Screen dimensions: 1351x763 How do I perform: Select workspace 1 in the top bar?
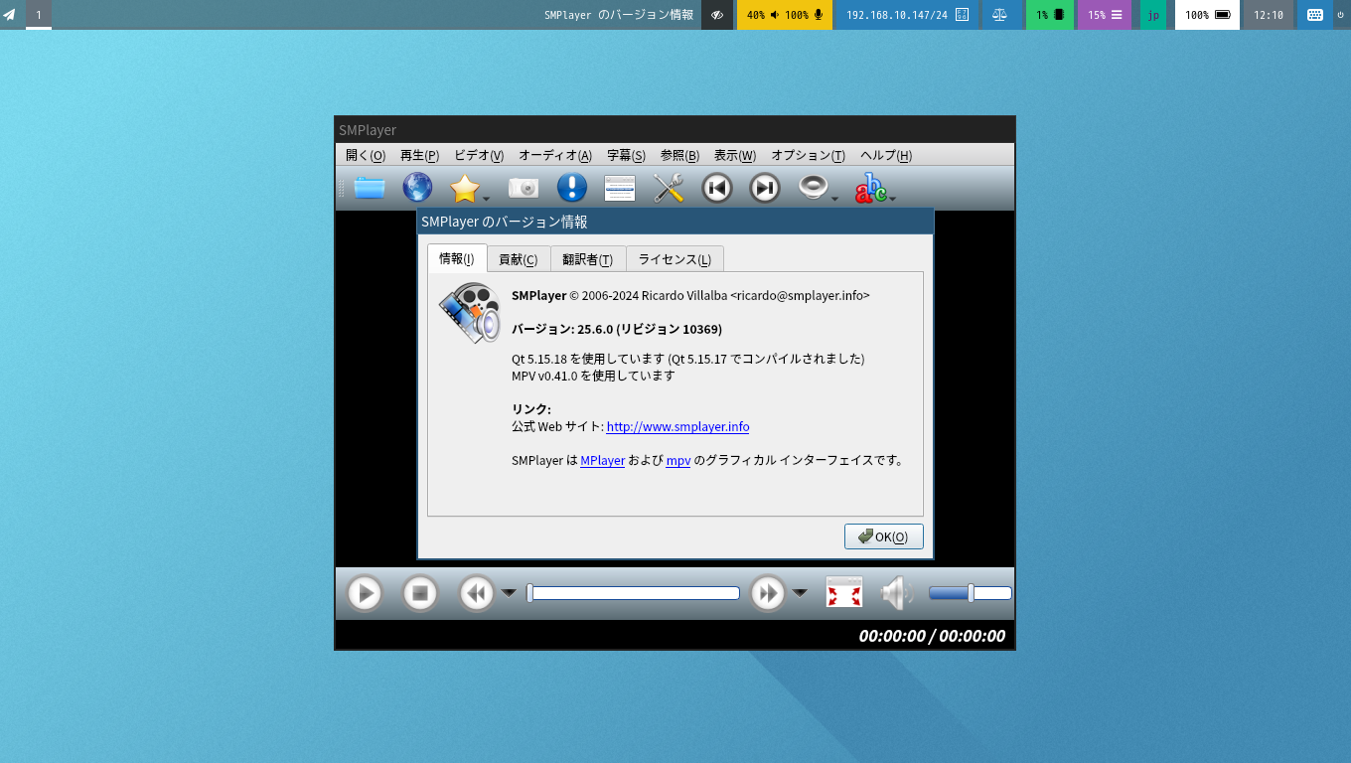[x=39, y=15]
